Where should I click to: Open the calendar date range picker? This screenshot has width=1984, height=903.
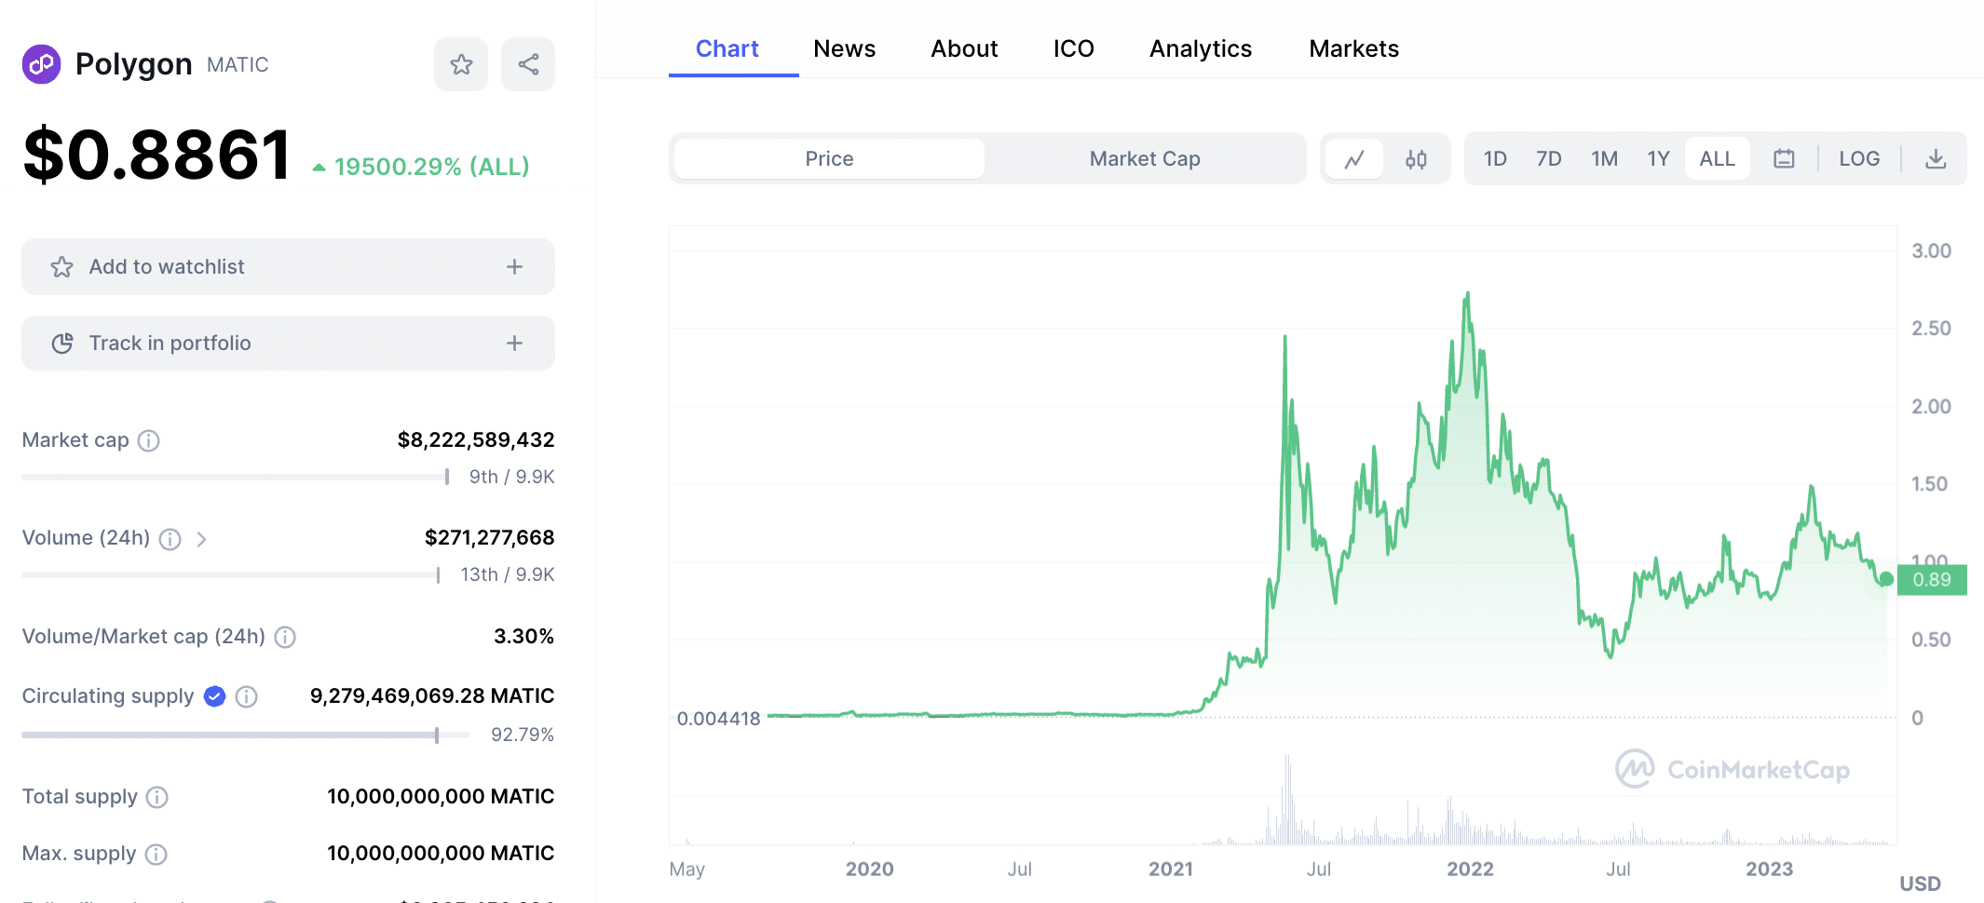click(1784, 159)
